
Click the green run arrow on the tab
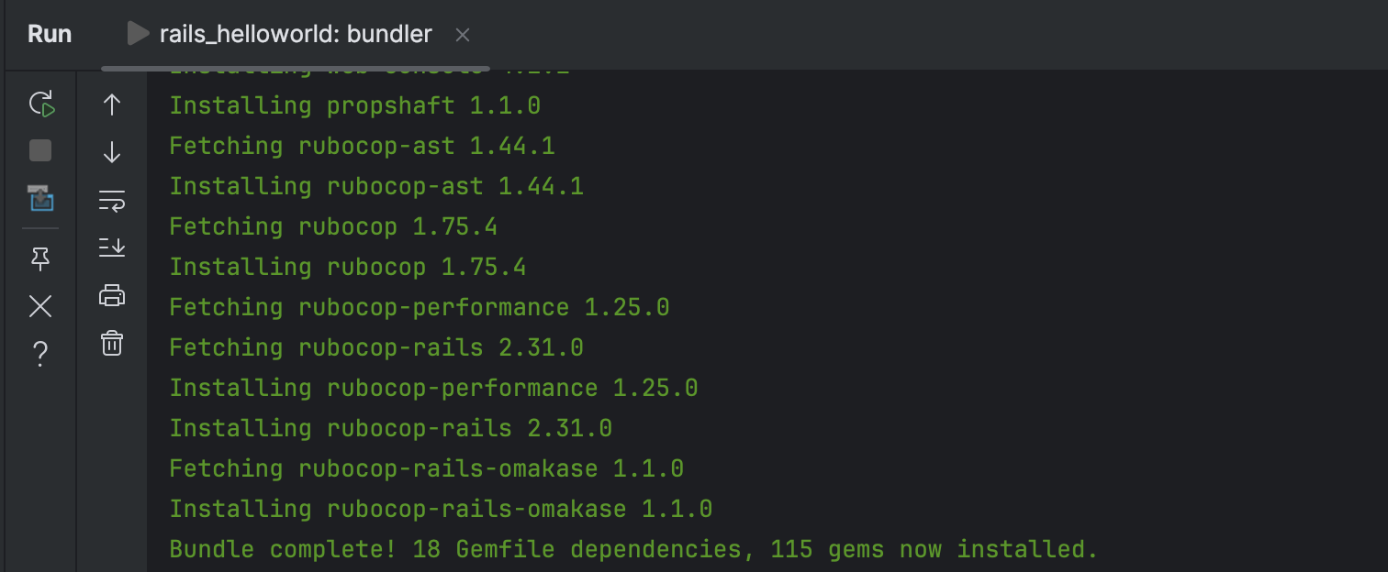137,34
